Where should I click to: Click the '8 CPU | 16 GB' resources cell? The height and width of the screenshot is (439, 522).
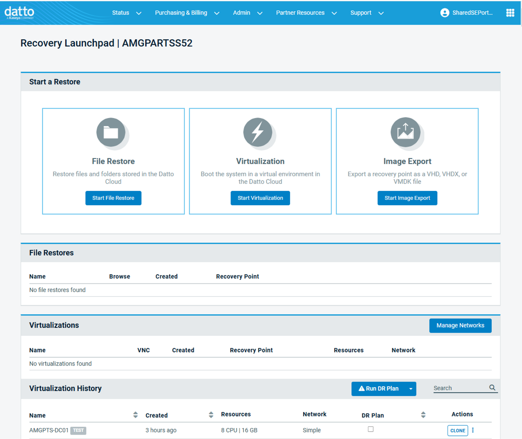[x=239, y=430]
